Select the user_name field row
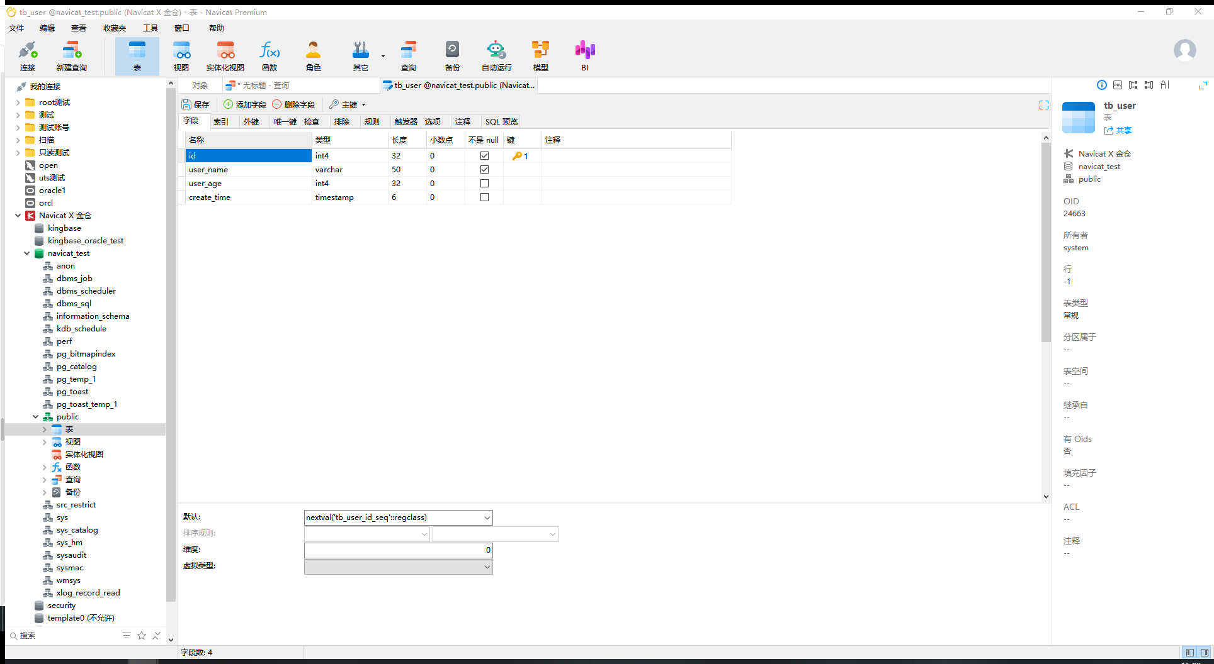The width and height of the screenshot is (1214, 664). click(x=458, y=170)
